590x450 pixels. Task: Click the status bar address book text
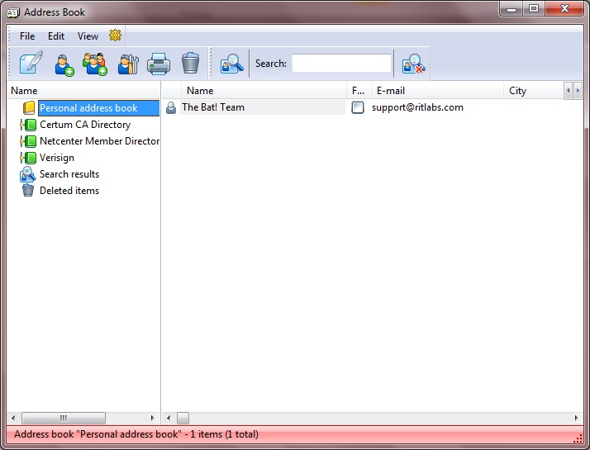coord(136,434)
